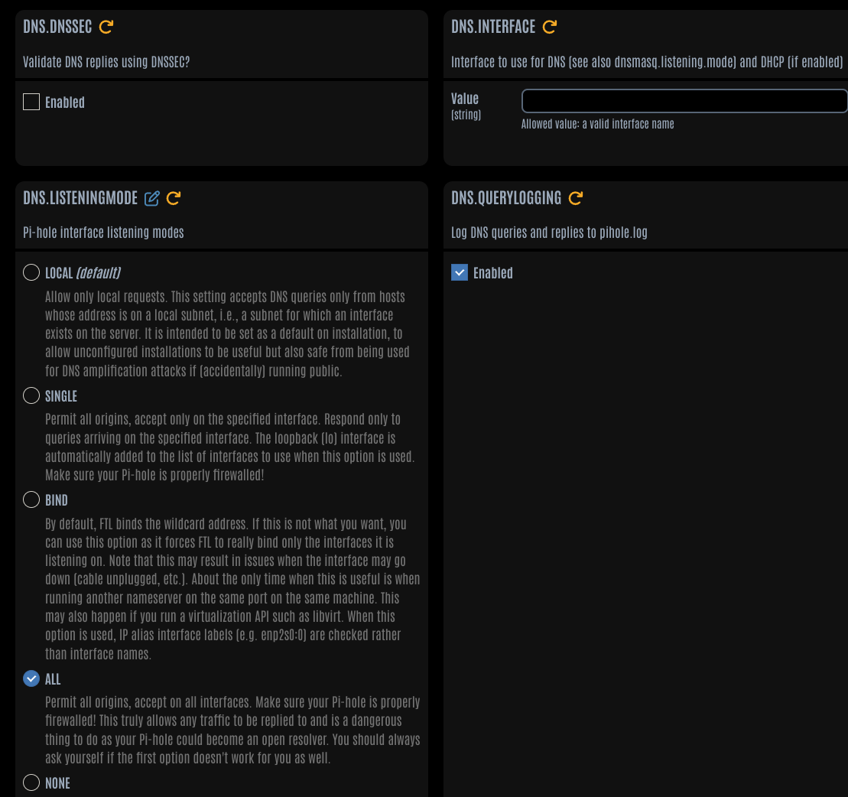Image resolution: width=848 pixels, height=797 pixels.
Task: Click the edit pencil icon next to DNS.LISTENINGMODE
Action: (x=152, y=198)
